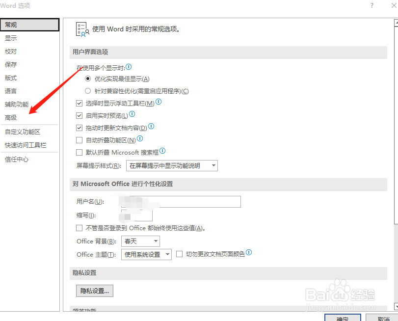
Task: Enable 自动折叠功能区 checkbox
Action: pyautogui.click(x=79, y=140)
